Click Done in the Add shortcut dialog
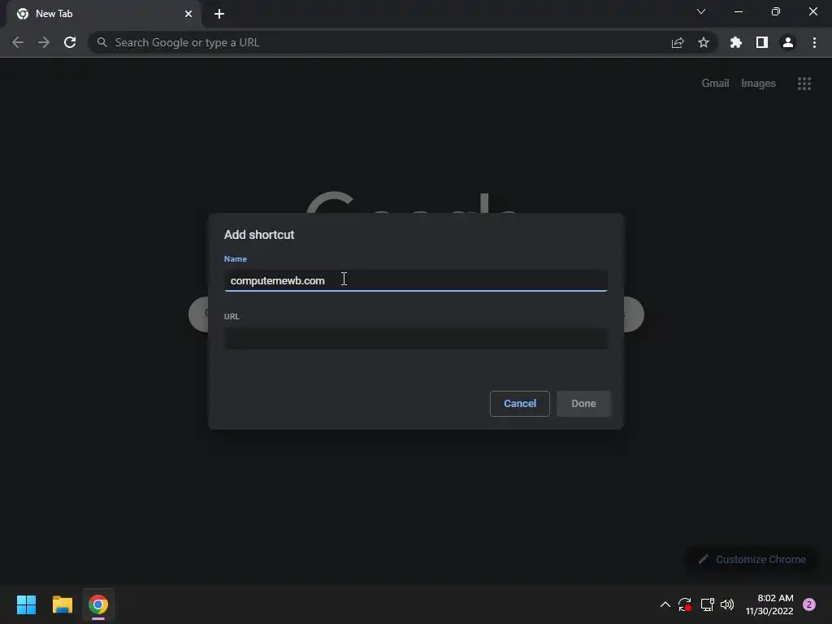 point(583,404)
